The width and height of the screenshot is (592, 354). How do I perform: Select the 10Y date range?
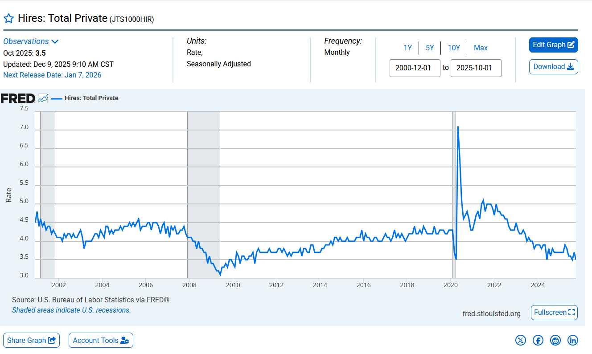pyautogui.click(x=454, y=48)
